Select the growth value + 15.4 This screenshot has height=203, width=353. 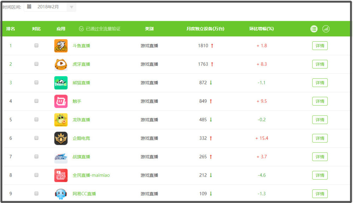pyautogui.click(x=262, y=138)
